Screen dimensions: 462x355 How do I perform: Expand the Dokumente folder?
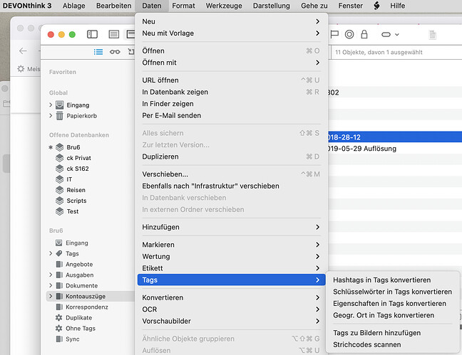coord(51,286)
